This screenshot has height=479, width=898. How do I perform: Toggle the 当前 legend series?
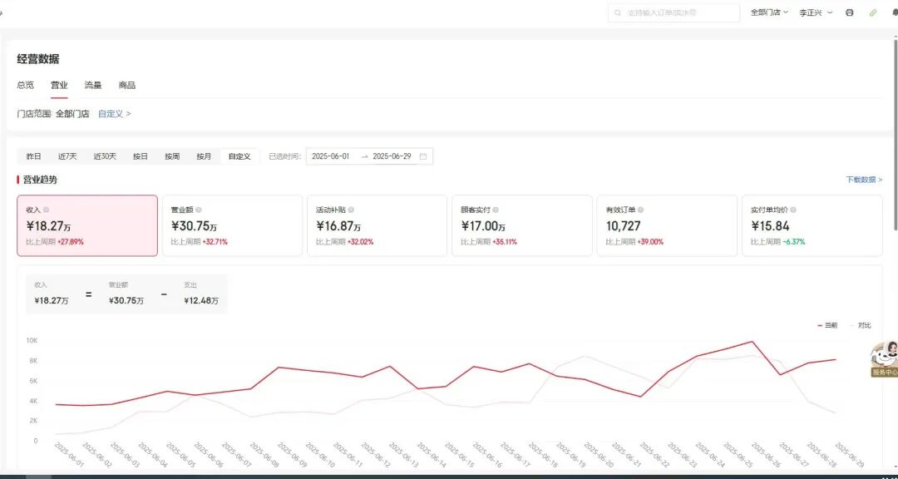pos(827,325)
